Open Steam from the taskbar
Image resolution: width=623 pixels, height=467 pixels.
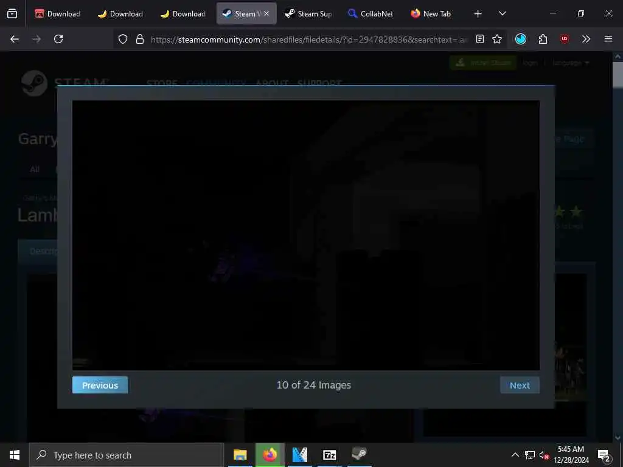click(x=359, y=455)
